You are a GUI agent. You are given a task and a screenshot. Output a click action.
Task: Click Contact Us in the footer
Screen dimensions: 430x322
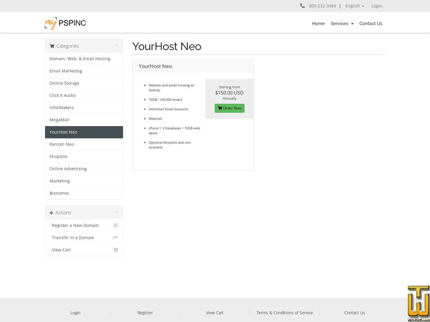coord(354,313)
